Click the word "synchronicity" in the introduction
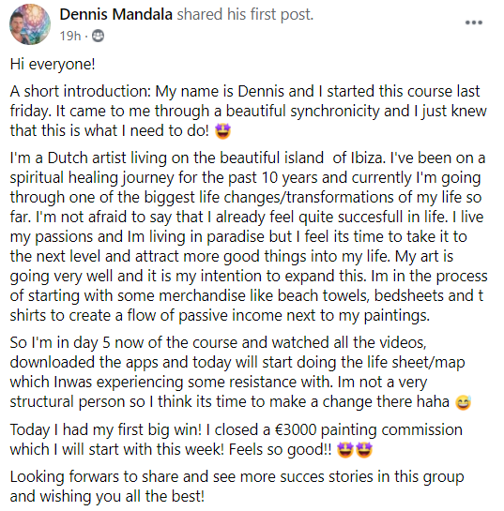 tap(335, 112)
